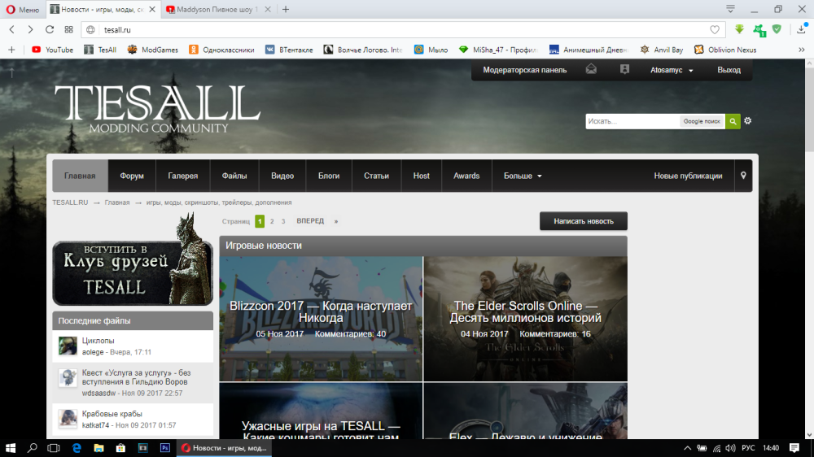Open the Файлы navigation tab

click(x=234, y=176)
